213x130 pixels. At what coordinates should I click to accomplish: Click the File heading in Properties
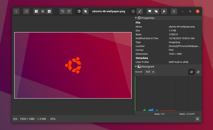coord(138,23)
